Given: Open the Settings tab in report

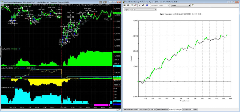Looking at the screenshot, I should click(x=195, y=109).
